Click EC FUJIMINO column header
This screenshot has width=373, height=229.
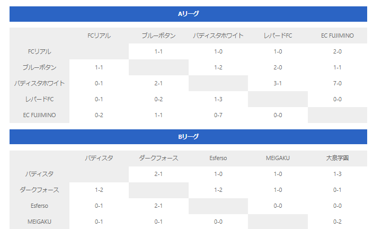click(338, 36)
